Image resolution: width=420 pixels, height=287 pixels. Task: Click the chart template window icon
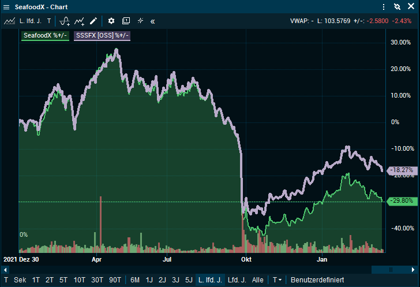click(x=126, y=21)
